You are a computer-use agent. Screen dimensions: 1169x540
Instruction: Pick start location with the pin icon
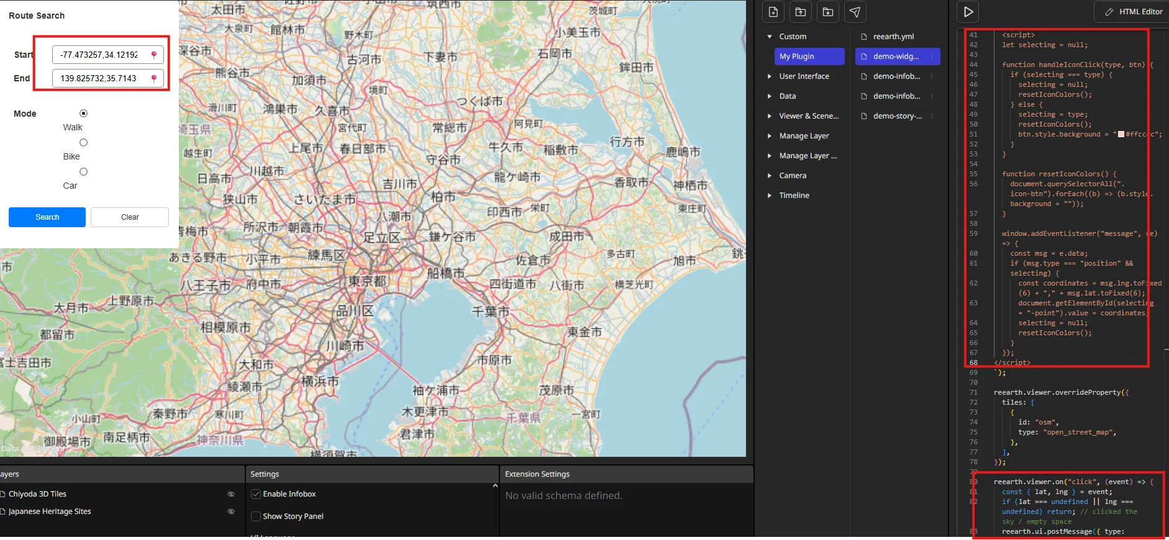(154, 55)
